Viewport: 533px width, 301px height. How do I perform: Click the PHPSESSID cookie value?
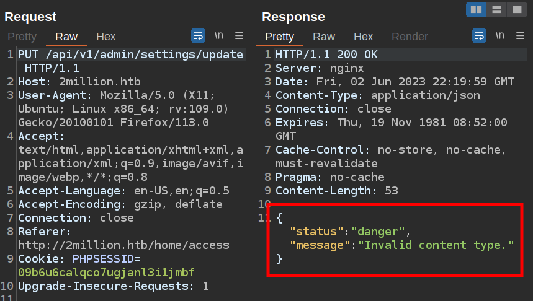[x=107, y=273]
